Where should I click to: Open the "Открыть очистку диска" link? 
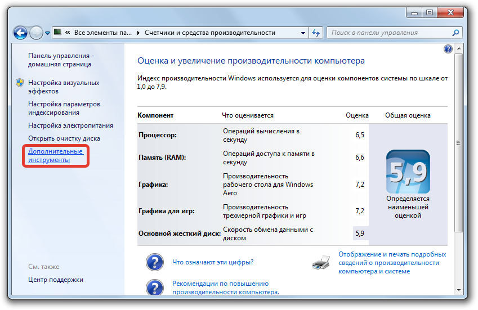point(64,138)
